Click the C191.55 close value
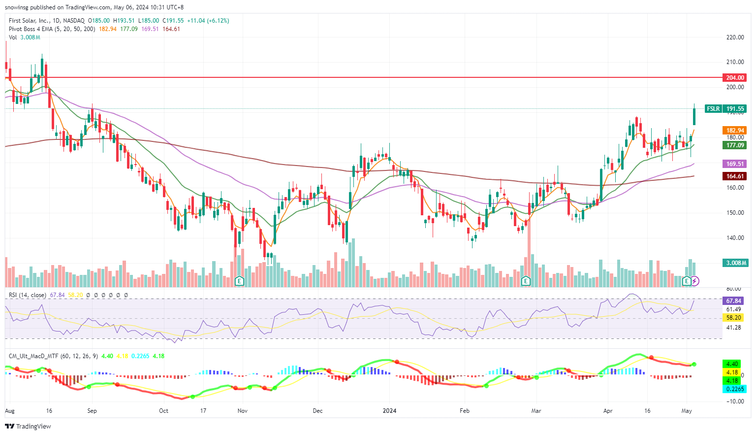The width and height of the screenshot is (756, 435). tap(172, 21)
